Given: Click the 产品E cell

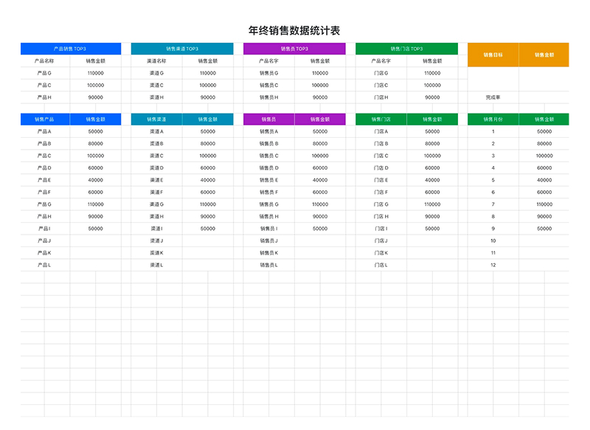Looking at the screenshot, I should coord(44,180).
